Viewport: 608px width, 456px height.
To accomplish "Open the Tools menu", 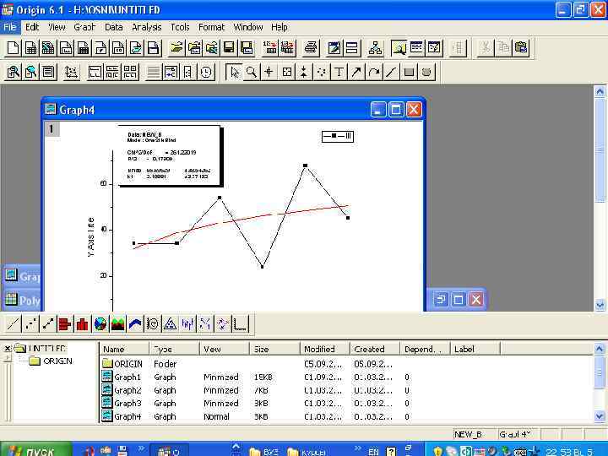I will point(180,27).
